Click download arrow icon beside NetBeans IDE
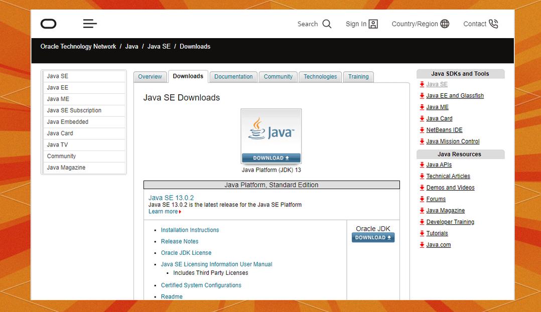 coord(422,130)
